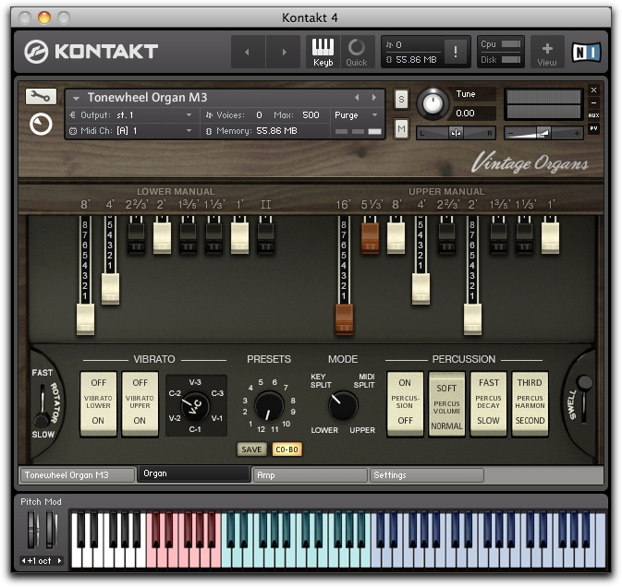Toggle Percussion Volume Soft/Normal switch
Viewport: 622px width, 587px height.
tap(446, 404)
